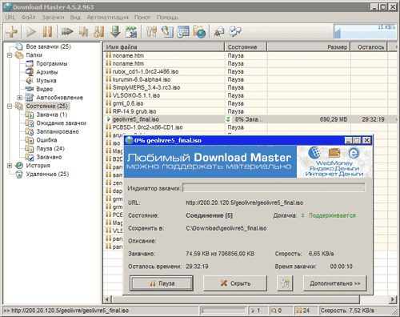Open settings via the wrench toolbar icon
400x317 pixels.
coord(152,31)
